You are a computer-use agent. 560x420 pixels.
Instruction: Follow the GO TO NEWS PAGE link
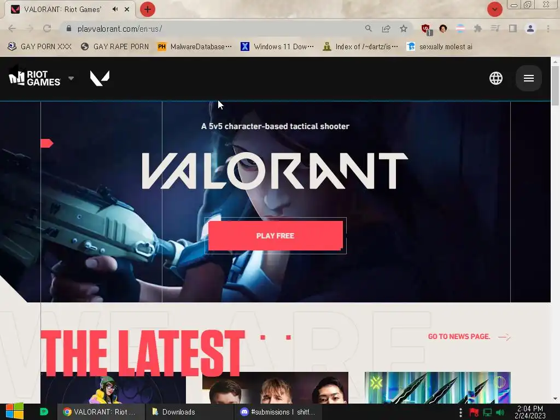(459, 336)
